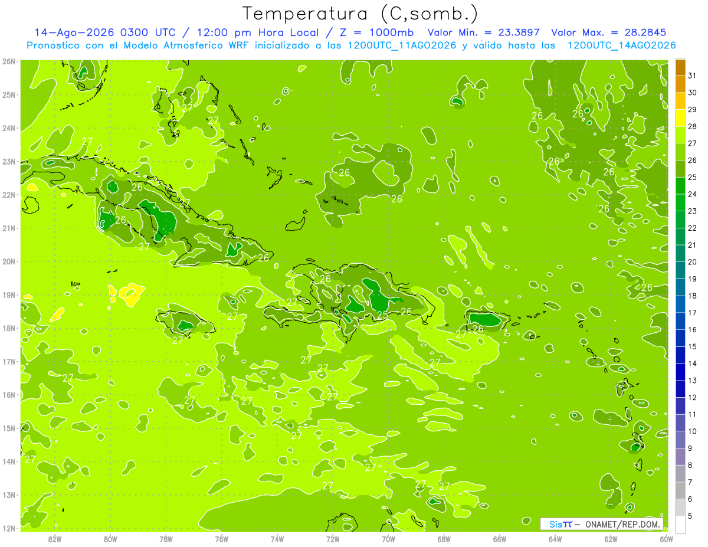Viewport: 708px width, 547px height.
Task: Select the yellow 28-29 color bar swatch
Action: click(680, 118)
